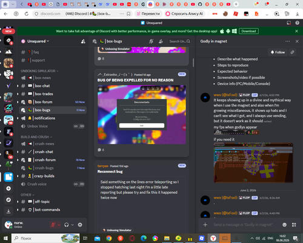Open the crush-bugs channel

[x=53, y=168]
